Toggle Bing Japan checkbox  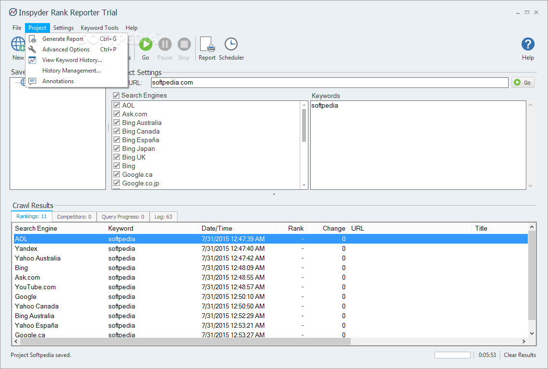point(117,148)
